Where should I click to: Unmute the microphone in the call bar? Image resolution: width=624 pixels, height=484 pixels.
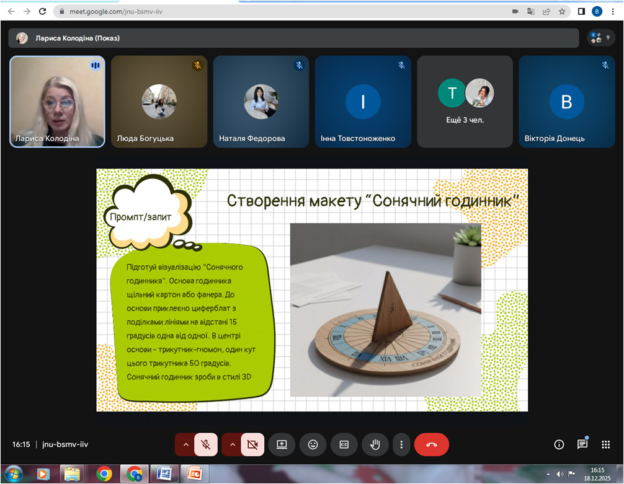coord(206,444)
